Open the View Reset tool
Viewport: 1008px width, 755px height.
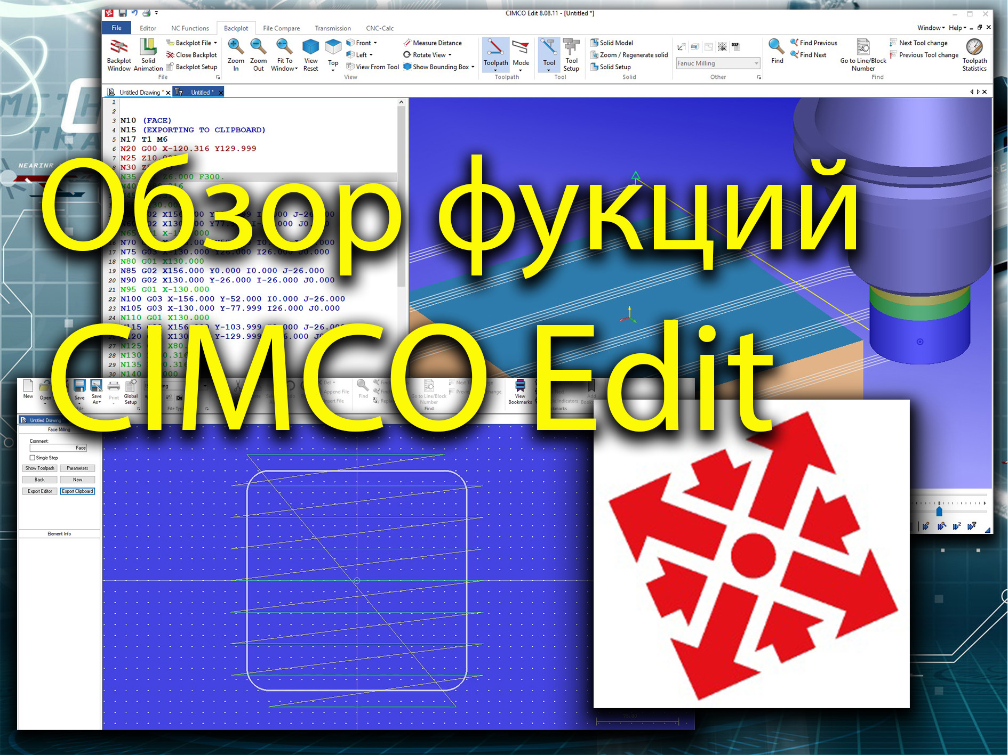pos(310,53)
